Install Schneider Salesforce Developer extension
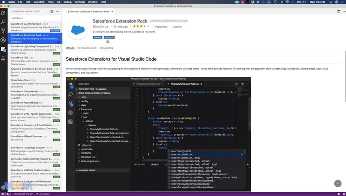346x196 pixels. (56, 166)
